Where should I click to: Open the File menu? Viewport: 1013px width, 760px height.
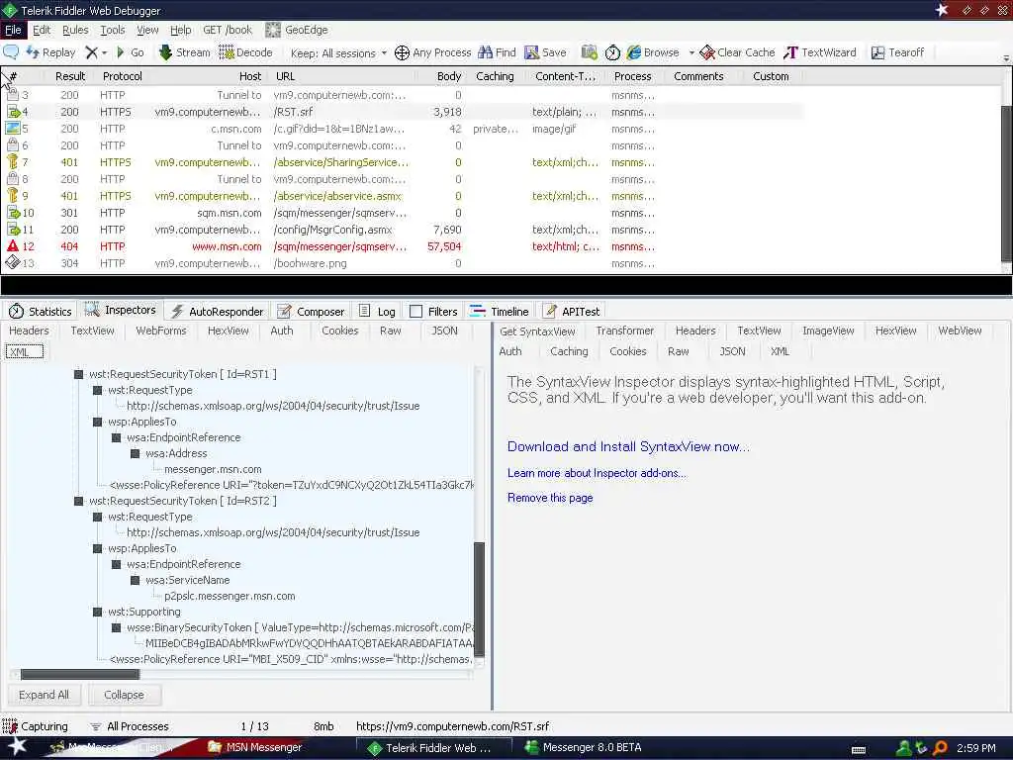13,30
